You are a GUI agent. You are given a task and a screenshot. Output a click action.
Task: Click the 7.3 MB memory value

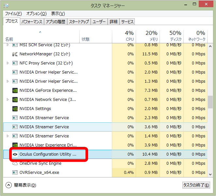tap(151, 91)
